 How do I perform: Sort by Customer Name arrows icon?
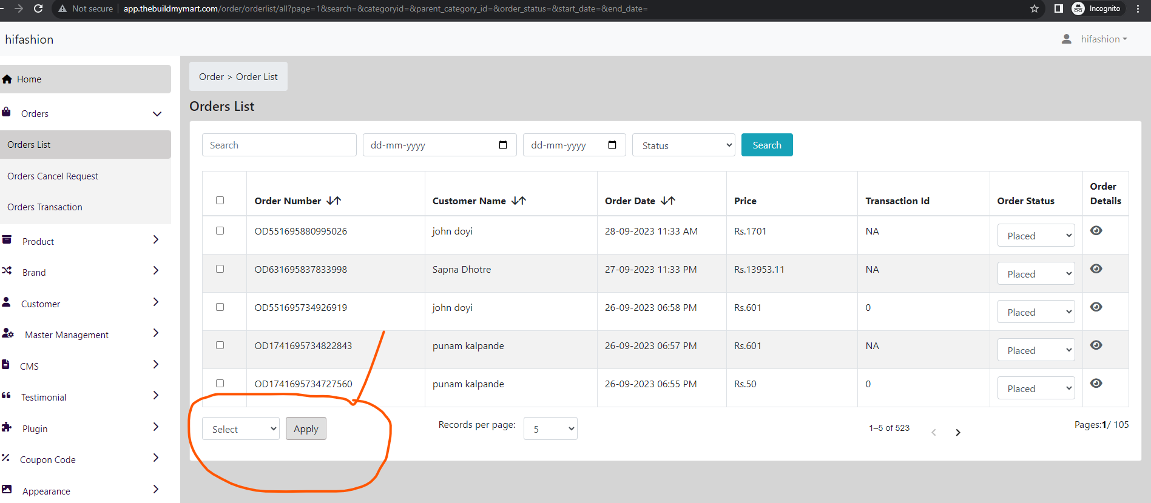tap(519, 201)
